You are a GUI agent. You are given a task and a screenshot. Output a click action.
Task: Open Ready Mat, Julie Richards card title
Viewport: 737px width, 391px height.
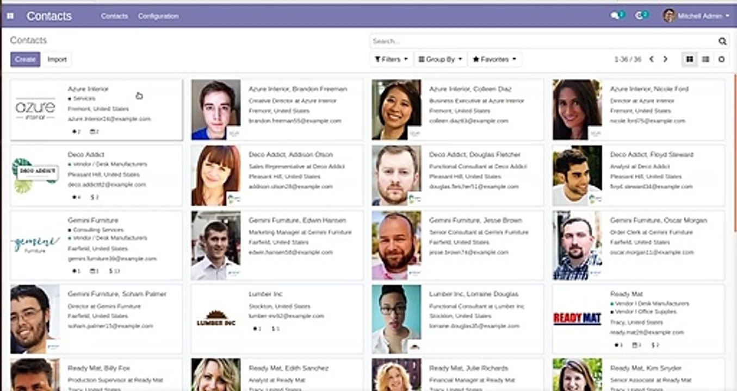tap(468, 368)
